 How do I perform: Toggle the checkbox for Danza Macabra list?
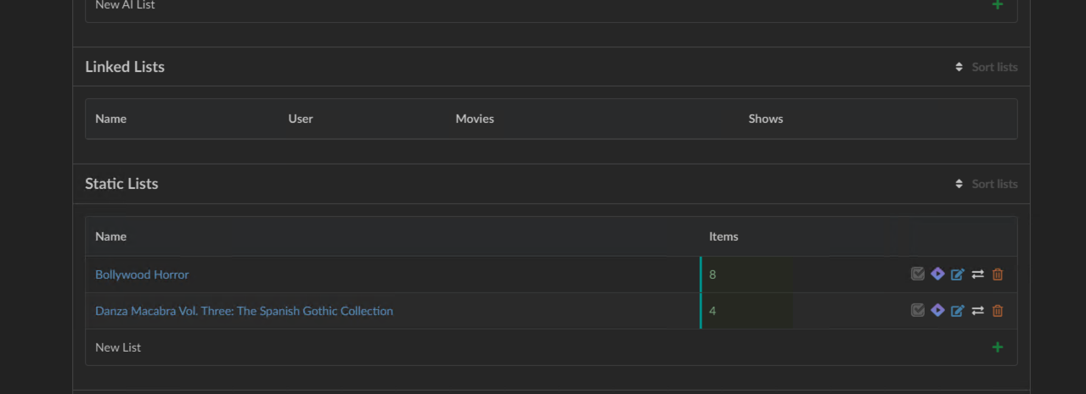point(918,310)
